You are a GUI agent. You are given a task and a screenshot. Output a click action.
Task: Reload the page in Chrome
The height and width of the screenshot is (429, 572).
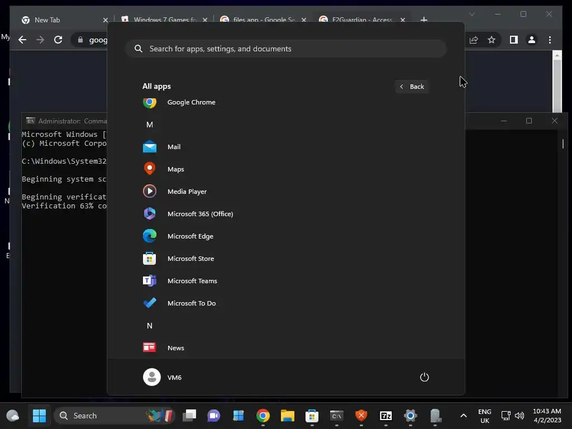58,40
